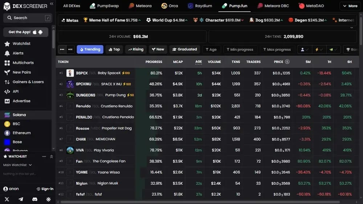Image resolution: width=363 pixels, height=204 pixels.
Task: Open the Discord icon in sidebar footer
Action: click(x=35, y=199)
